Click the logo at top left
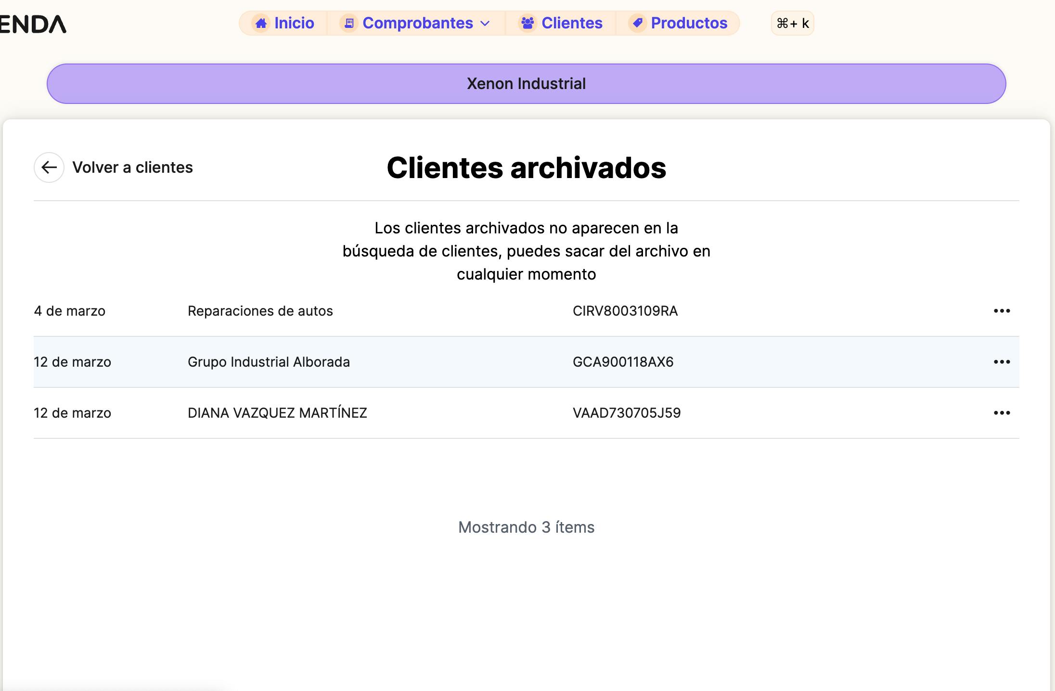The width and height of the screenshot is (1055, 691). [33, 24]
